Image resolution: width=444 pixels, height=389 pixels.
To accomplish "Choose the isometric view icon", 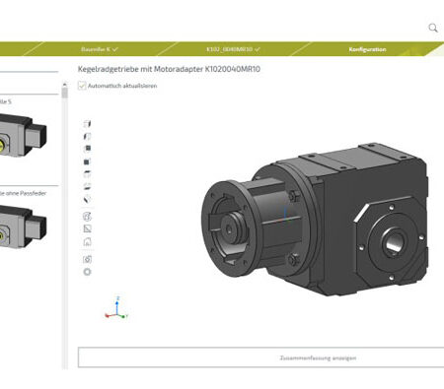I will (87, 199).
